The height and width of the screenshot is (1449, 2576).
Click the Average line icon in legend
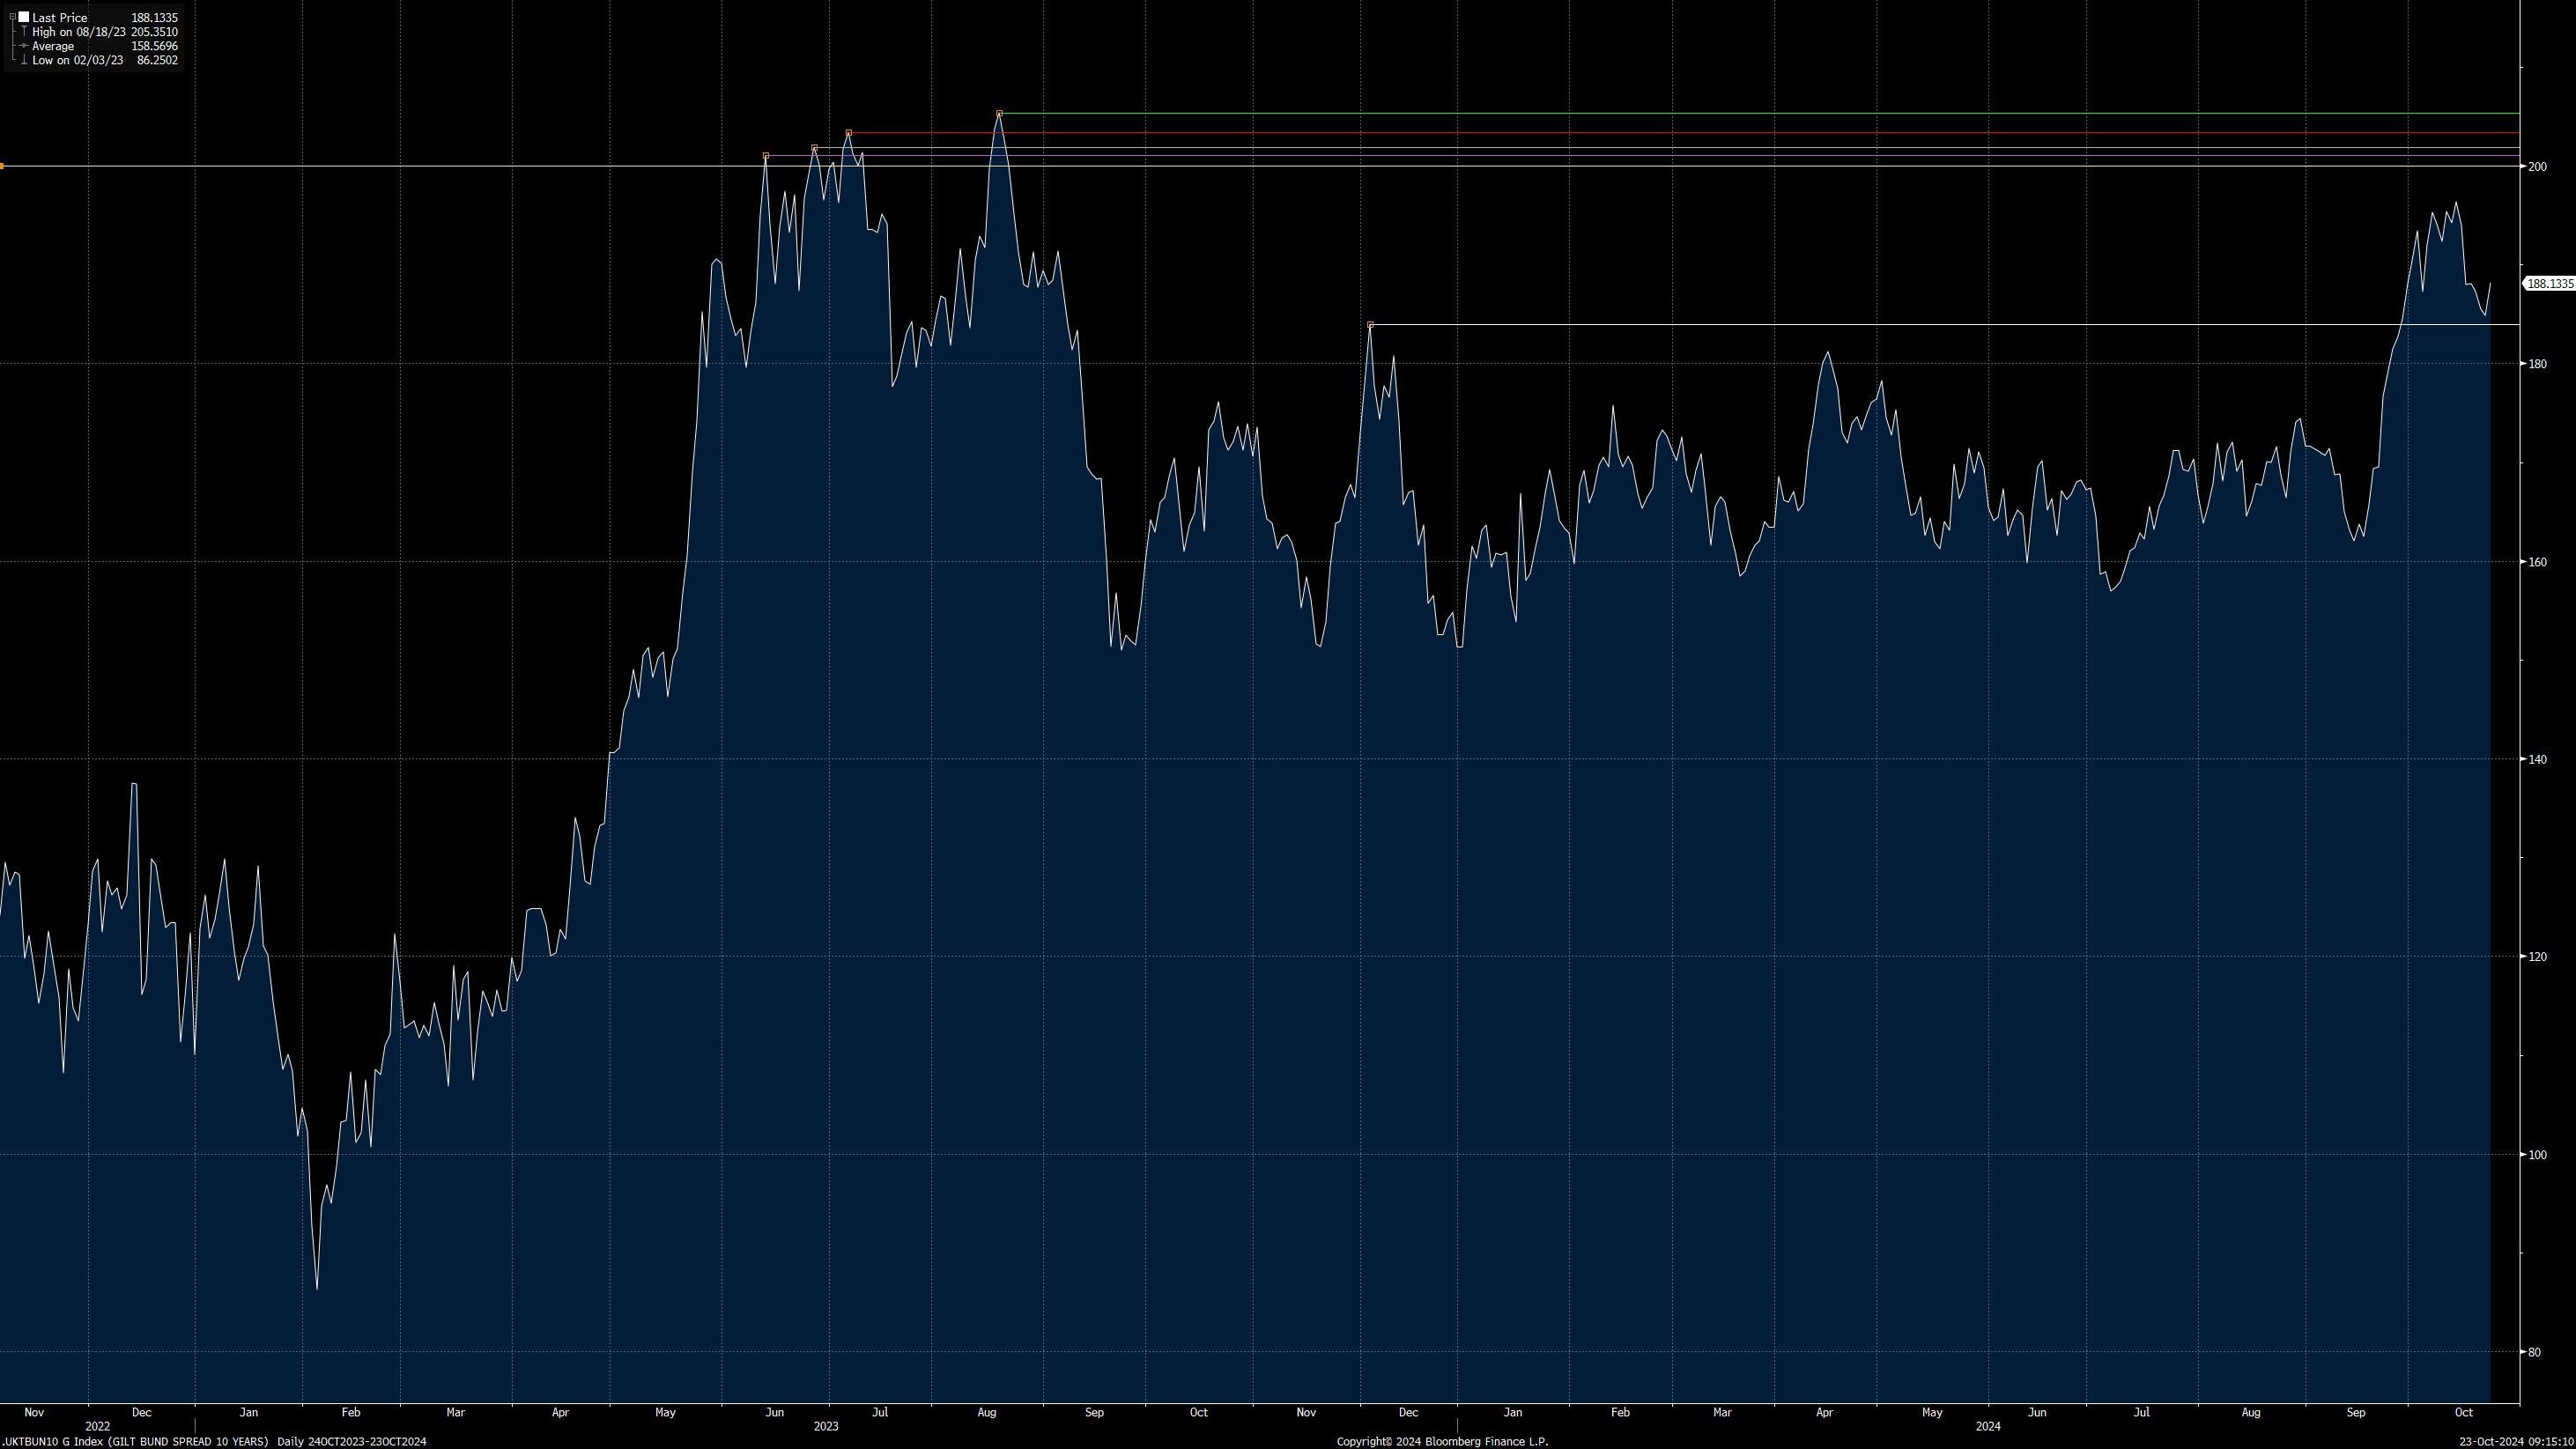point(23,46)
